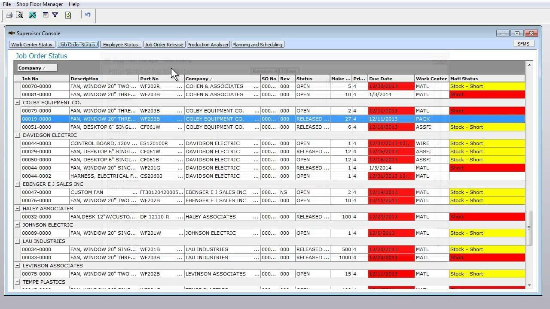
Task: Collapse the COLBY EQUIPMENT CO. group
Action: point(18,103)
